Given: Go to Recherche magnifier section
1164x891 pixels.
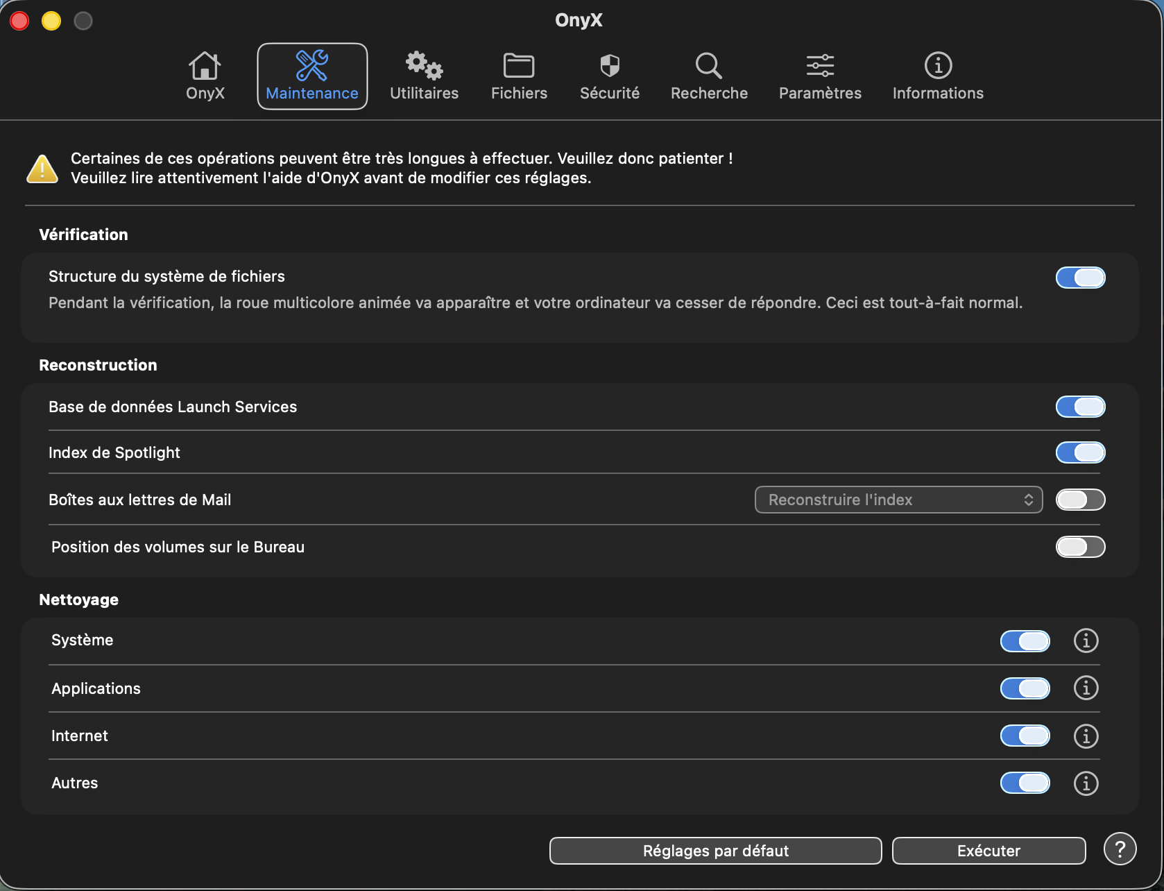Looking at the screenshot, I should (709, 76).
